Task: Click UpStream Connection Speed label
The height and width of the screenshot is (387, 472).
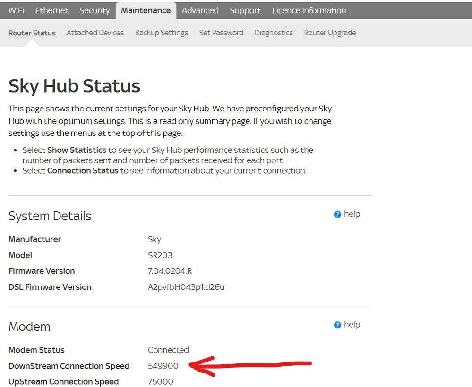Action: [x=63, y=382]
